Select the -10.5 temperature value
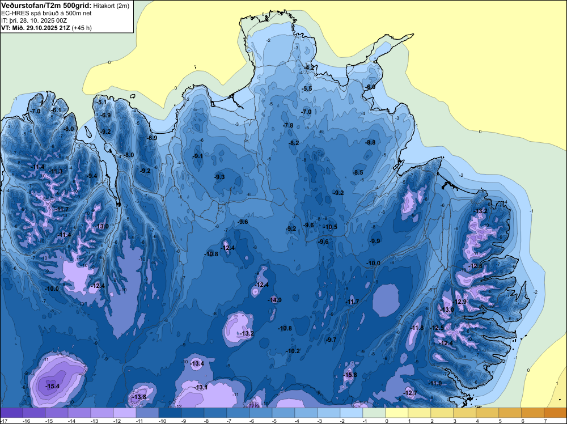 coord(331,227)
